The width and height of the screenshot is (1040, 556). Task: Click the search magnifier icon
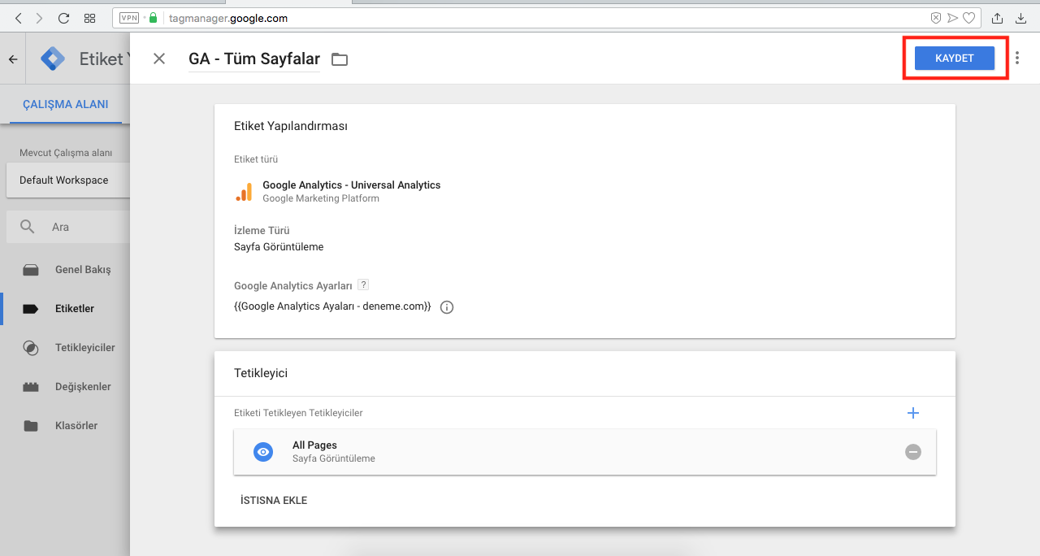(x=28, y=227)
